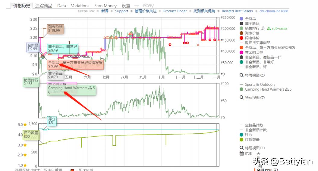The height and width of the screenshot is (171, 318).
Task: Toggle 特写视图 switch for the rating chart
Action: point(263,148)
